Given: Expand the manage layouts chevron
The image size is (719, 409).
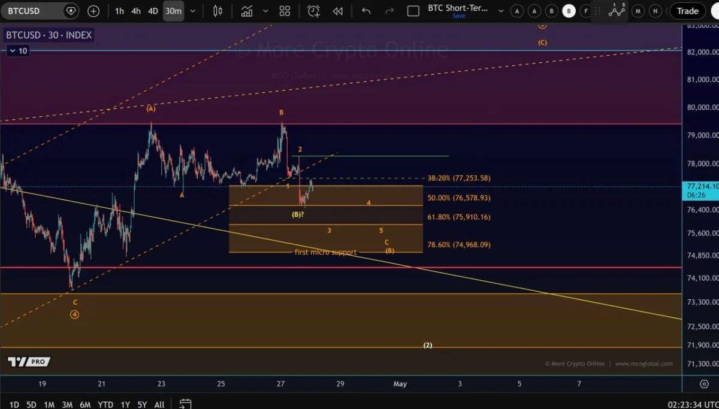Looking at the screenshot, I should pyautogui.click(x=501, y=11).
